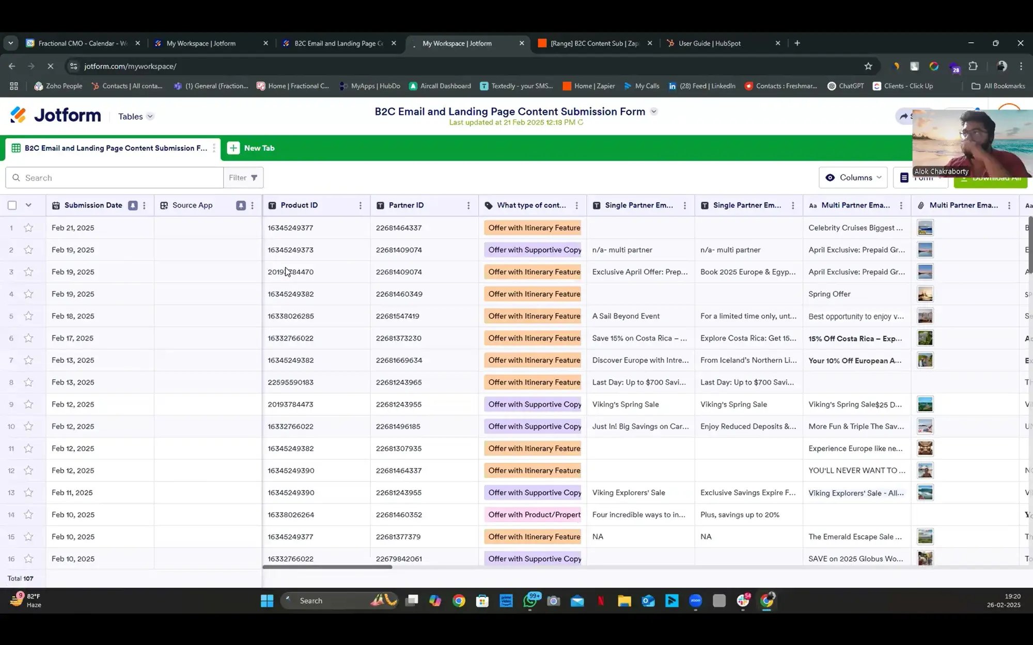Open ChatGPT bookmark
The width and height of the screenshot is (1033, 645).
(x=846, y=86)
